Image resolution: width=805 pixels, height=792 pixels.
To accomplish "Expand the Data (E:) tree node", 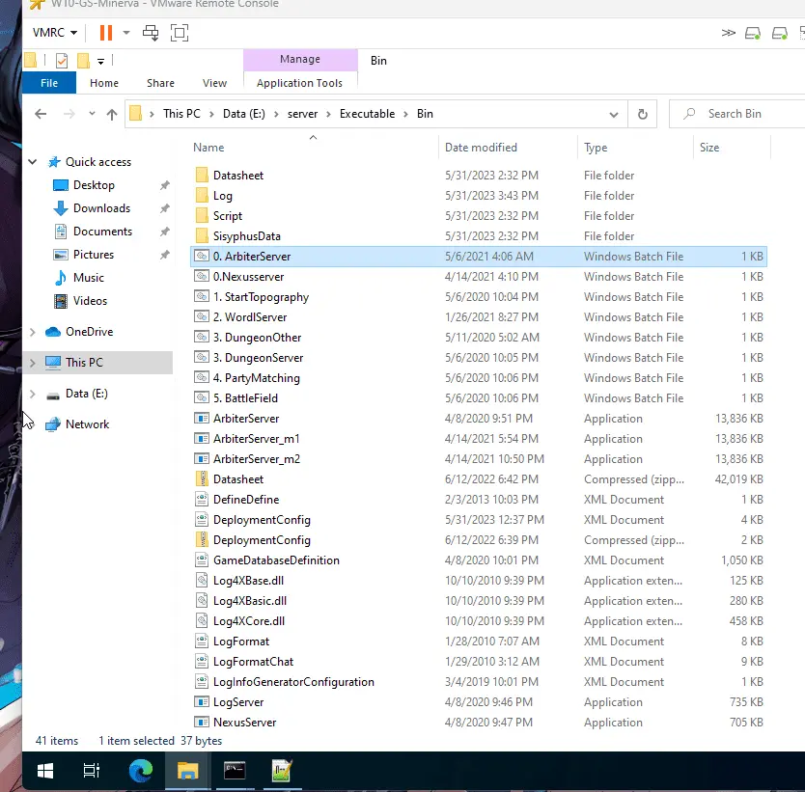I will point(33,394).
